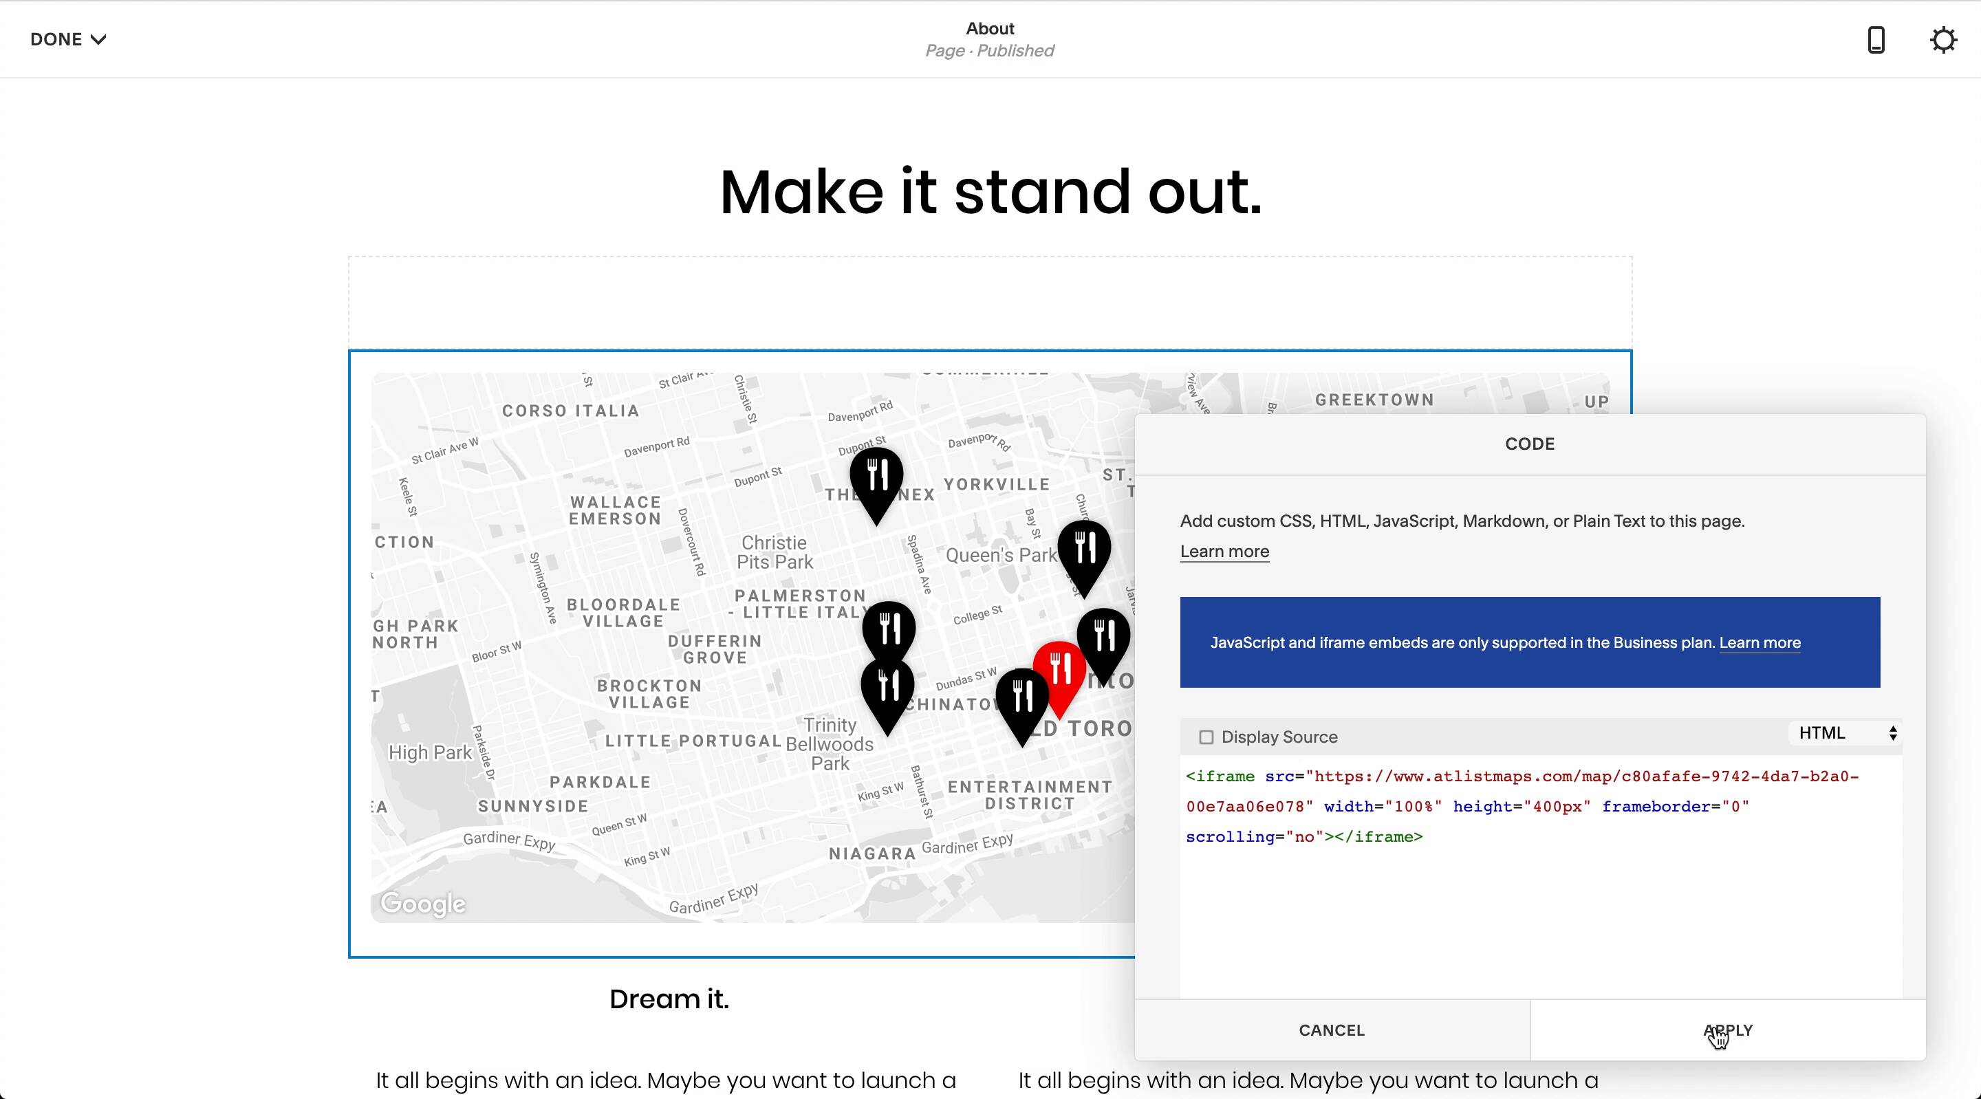
Task: Select the restaurant pin near The Annex
Action: coord(876,486)
